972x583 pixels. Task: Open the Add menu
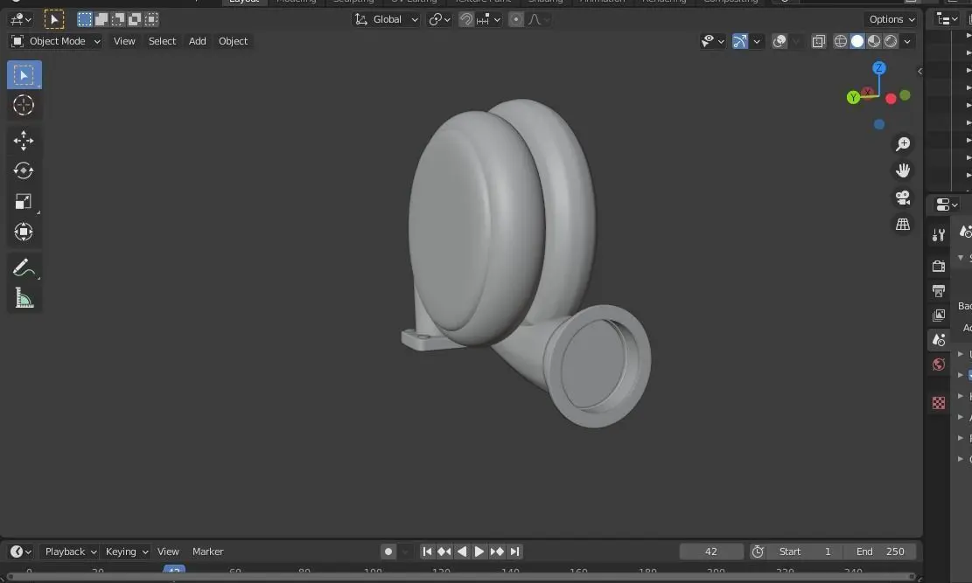pyautogui.click(x=197, y=41)
